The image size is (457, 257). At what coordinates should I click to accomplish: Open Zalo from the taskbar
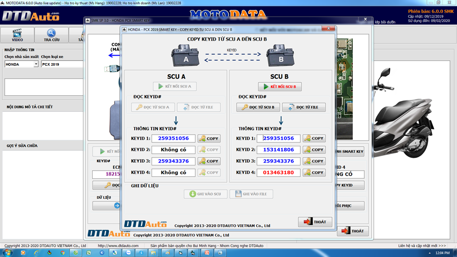[128, 253]
